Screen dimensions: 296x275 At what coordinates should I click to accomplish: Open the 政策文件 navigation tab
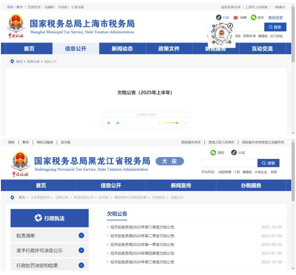pos(169,49)
